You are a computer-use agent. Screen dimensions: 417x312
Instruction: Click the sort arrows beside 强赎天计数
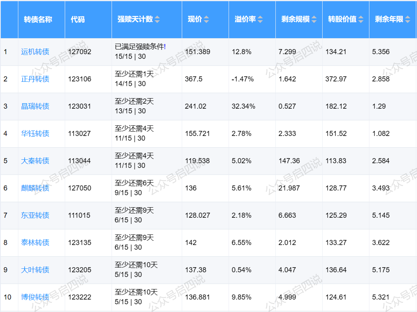tap(157, 19)
